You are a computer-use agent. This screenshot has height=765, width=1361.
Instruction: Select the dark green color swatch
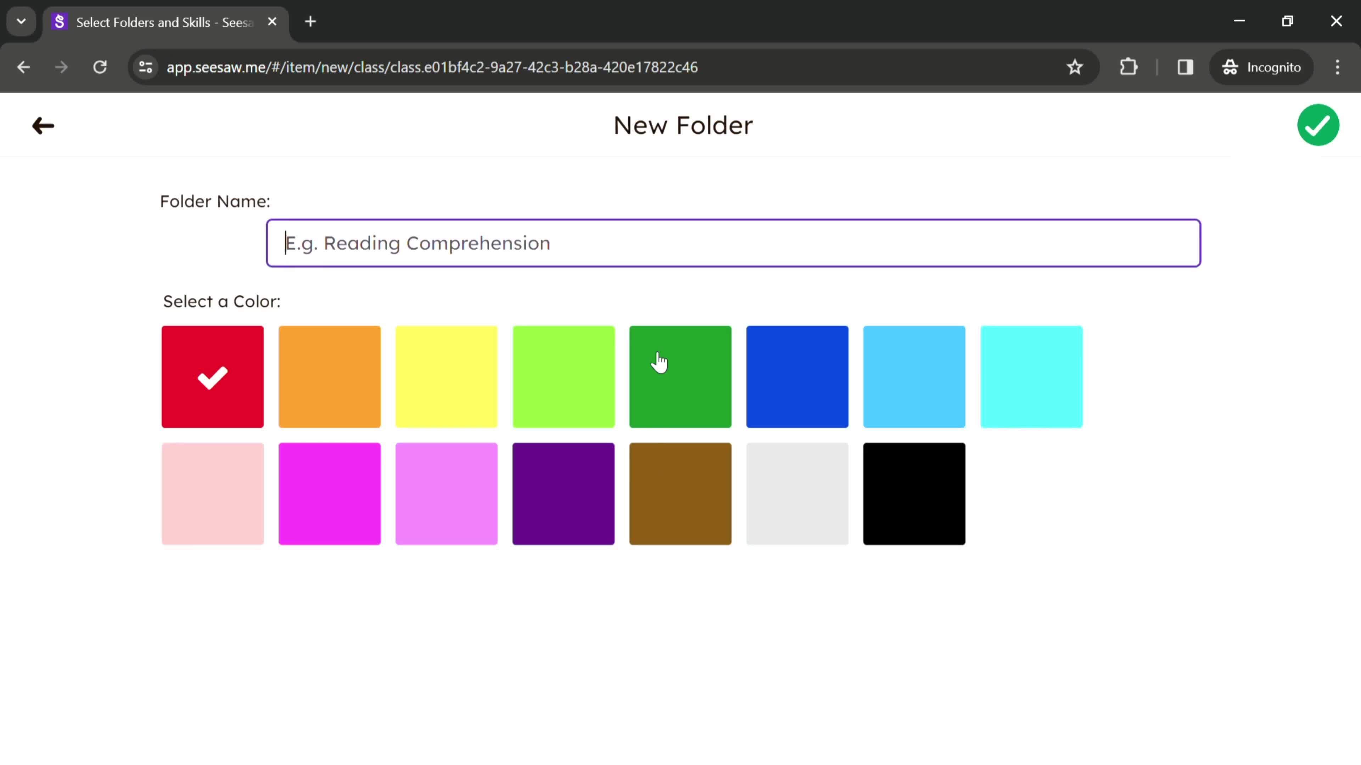(680, 376)
